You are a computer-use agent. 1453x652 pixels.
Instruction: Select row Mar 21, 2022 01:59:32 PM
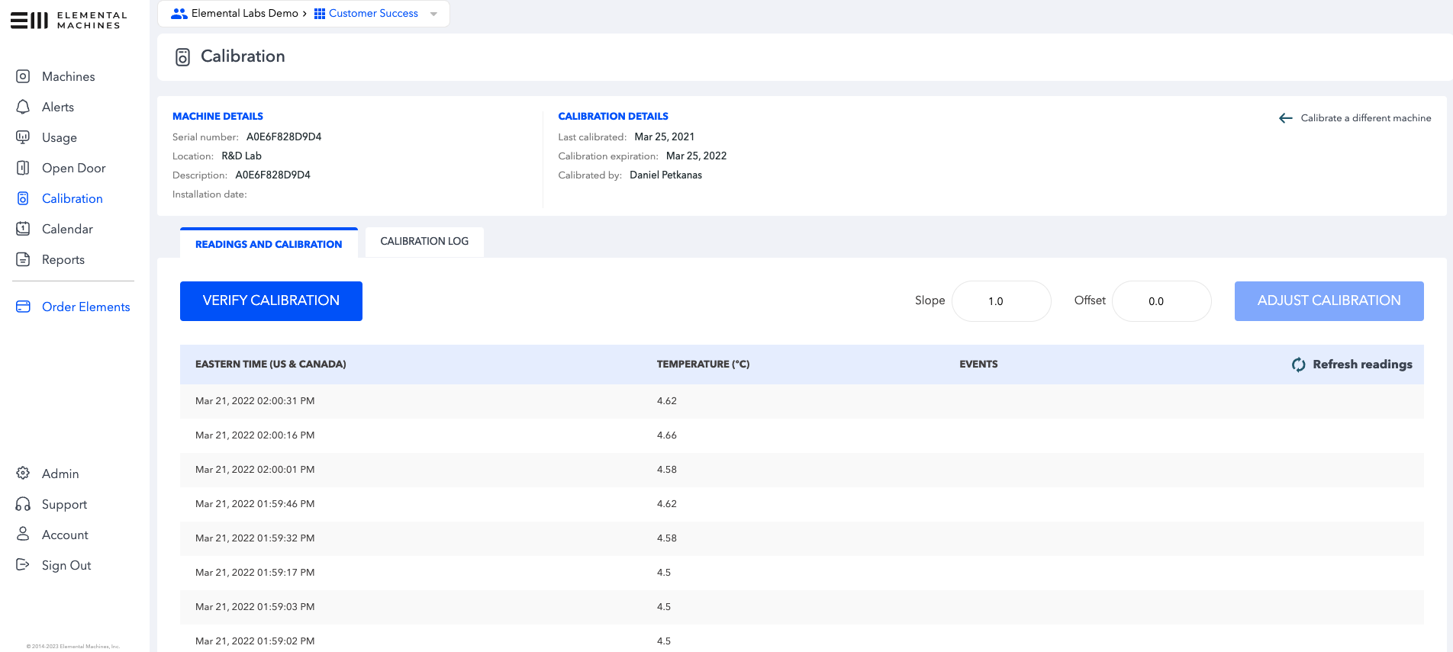tap(802, 538)
